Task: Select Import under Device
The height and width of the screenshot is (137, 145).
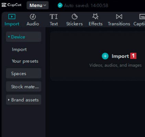Action: tap(19, 49)
